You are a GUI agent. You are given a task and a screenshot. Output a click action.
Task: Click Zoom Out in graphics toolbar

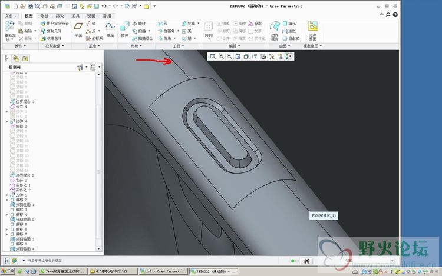229,56
